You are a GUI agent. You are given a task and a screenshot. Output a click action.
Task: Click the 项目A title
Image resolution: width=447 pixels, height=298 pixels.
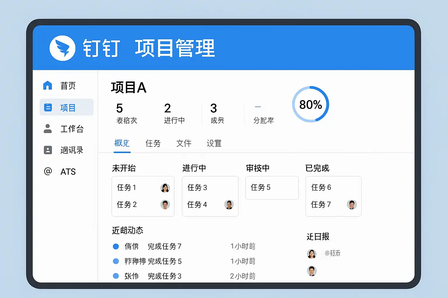128,87
